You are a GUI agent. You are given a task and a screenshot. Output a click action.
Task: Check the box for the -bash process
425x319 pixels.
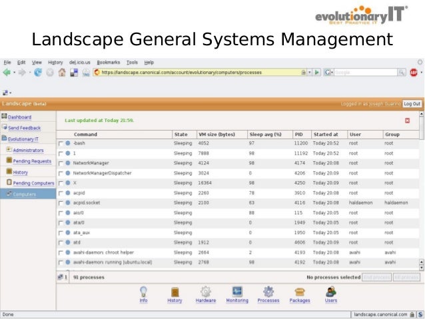pyautogui.click(x=61, y=143)
